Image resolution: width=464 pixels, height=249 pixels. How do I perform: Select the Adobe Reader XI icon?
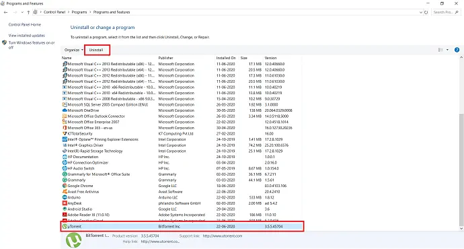65,215
